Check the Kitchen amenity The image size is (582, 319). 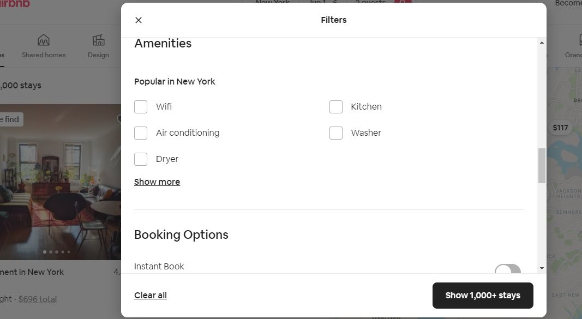point(336,107)
